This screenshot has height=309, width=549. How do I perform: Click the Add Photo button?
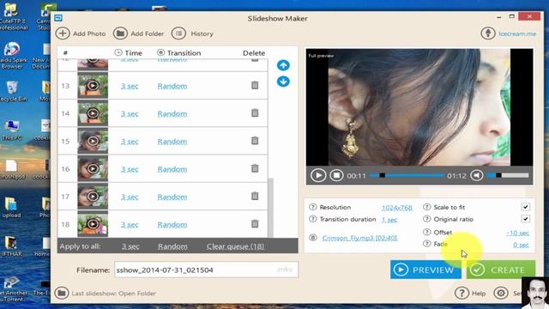click(x=81, y=33)
